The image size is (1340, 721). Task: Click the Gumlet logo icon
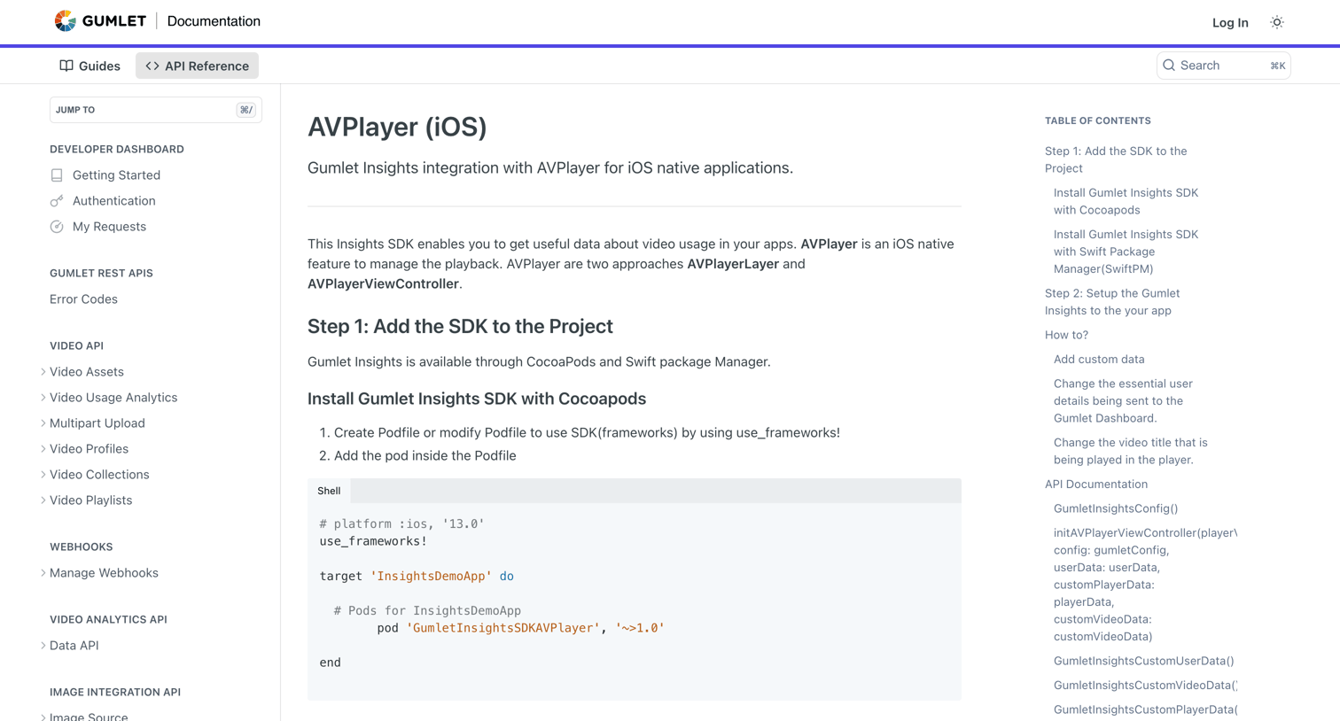[x=65, y=21]
